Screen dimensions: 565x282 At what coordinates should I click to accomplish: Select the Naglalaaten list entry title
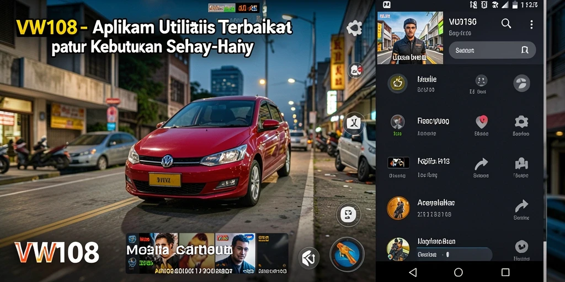coord(436,241)
